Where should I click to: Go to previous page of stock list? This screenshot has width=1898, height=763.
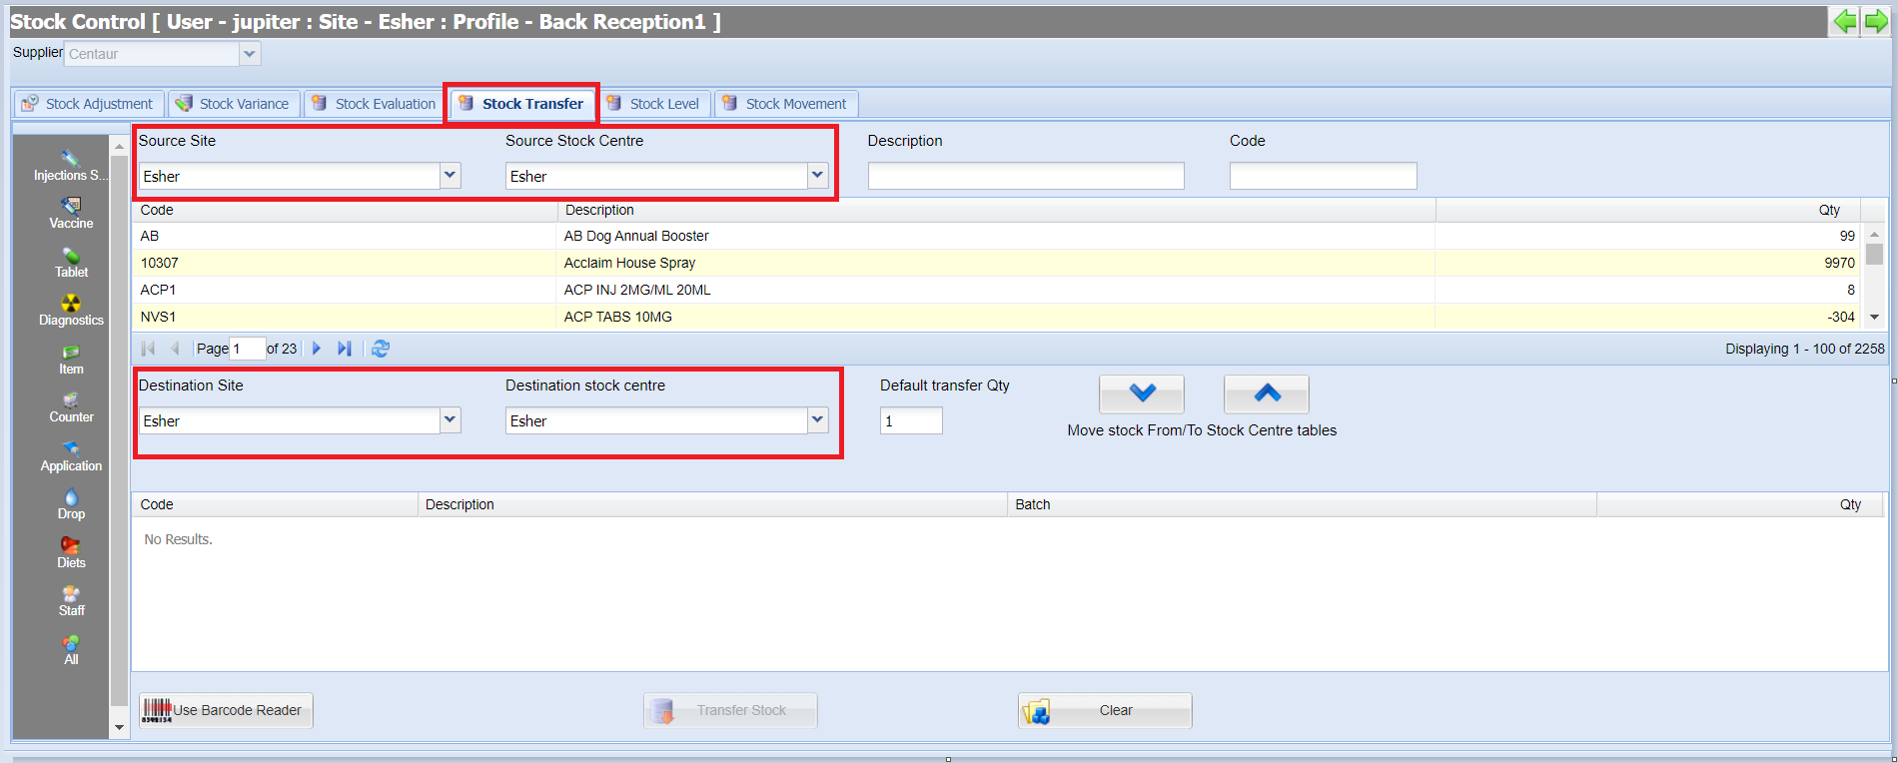[176, 349]
